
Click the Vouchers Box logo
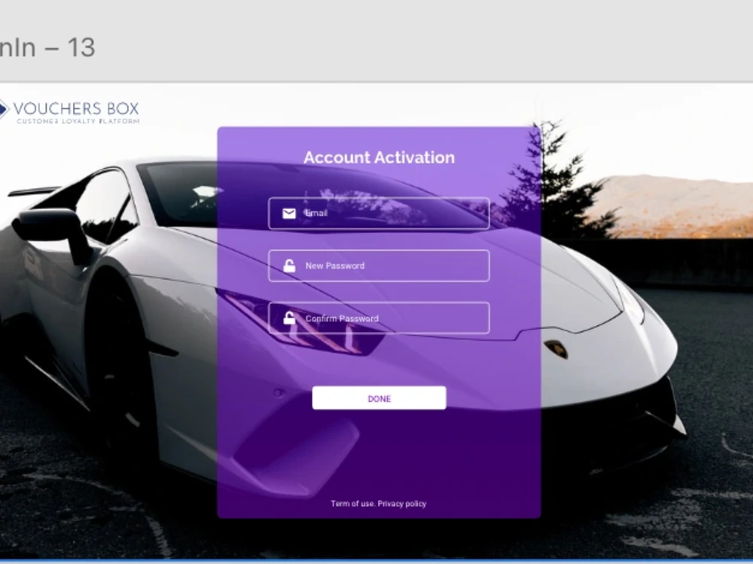tap(69, 112)
